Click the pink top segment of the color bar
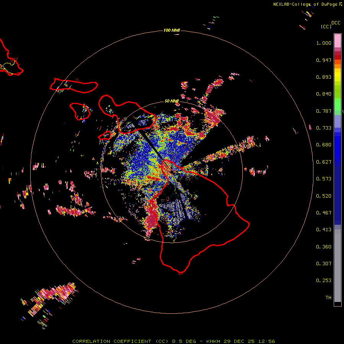 (x=338, y=41)
